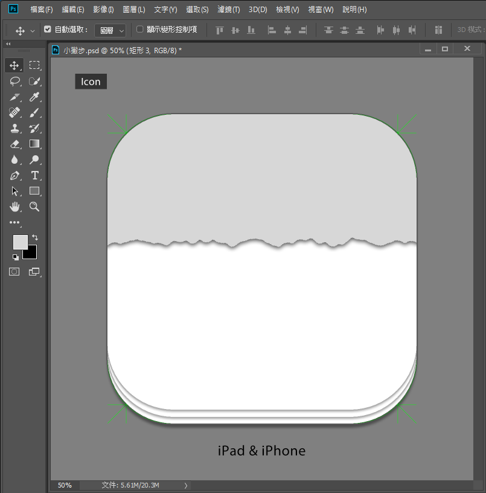Swap foreground and background colors
486x493 pixels.
tap(35, 237)
